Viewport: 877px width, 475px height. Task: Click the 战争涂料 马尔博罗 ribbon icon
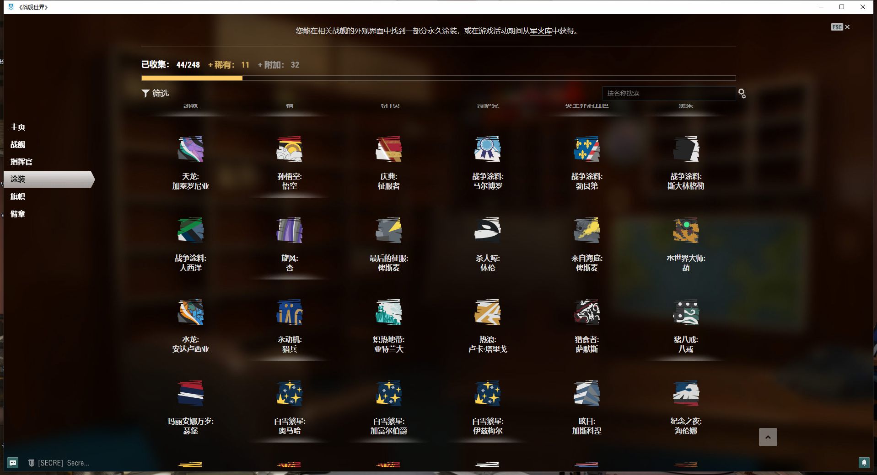487,149
